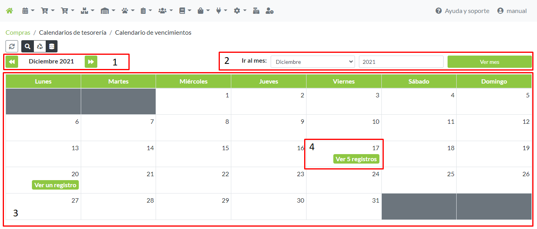Screen dimensions: 537x229
Task: Go to previous month with double-left arrow
Action: [x=12, y=61]
